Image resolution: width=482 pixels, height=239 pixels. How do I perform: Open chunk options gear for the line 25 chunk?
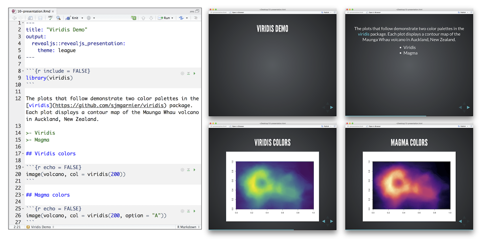[x=182, y=211]
